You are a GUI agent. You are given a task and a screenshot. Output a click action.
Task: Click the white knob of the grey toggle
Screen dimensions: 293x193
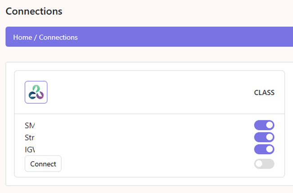pos(259,164)
